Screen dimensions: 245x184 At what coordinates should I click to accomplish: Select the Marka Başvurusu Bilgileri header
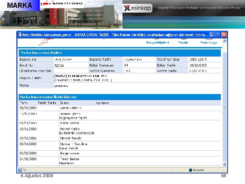119,53
